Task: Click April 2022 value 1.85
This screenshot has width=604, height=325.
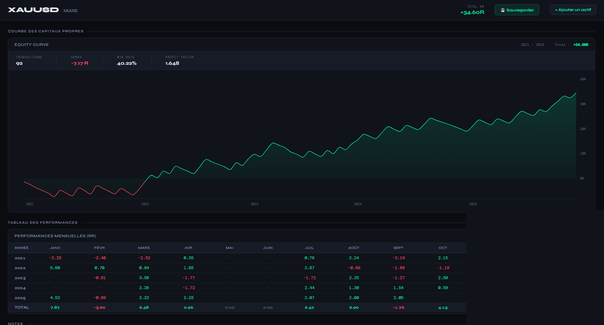Action: [189, 268]
